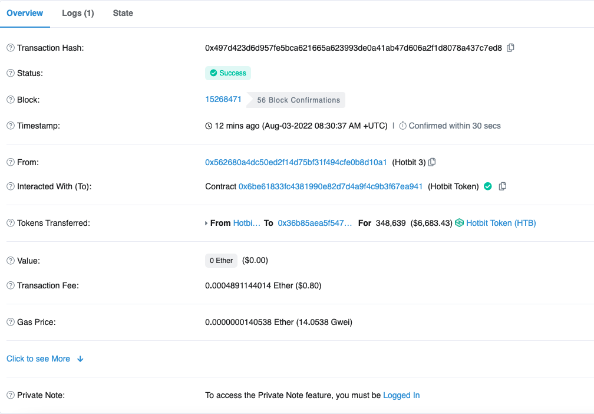
Task: Click the clock icon beside the timestamp
Action: (x=208, y=125)
